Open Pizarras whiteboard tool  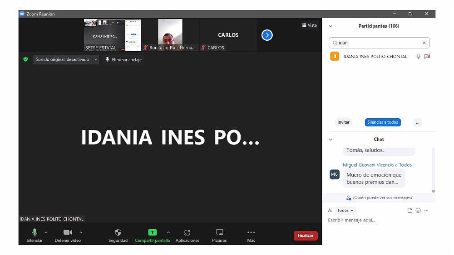(x=219, y=232)
